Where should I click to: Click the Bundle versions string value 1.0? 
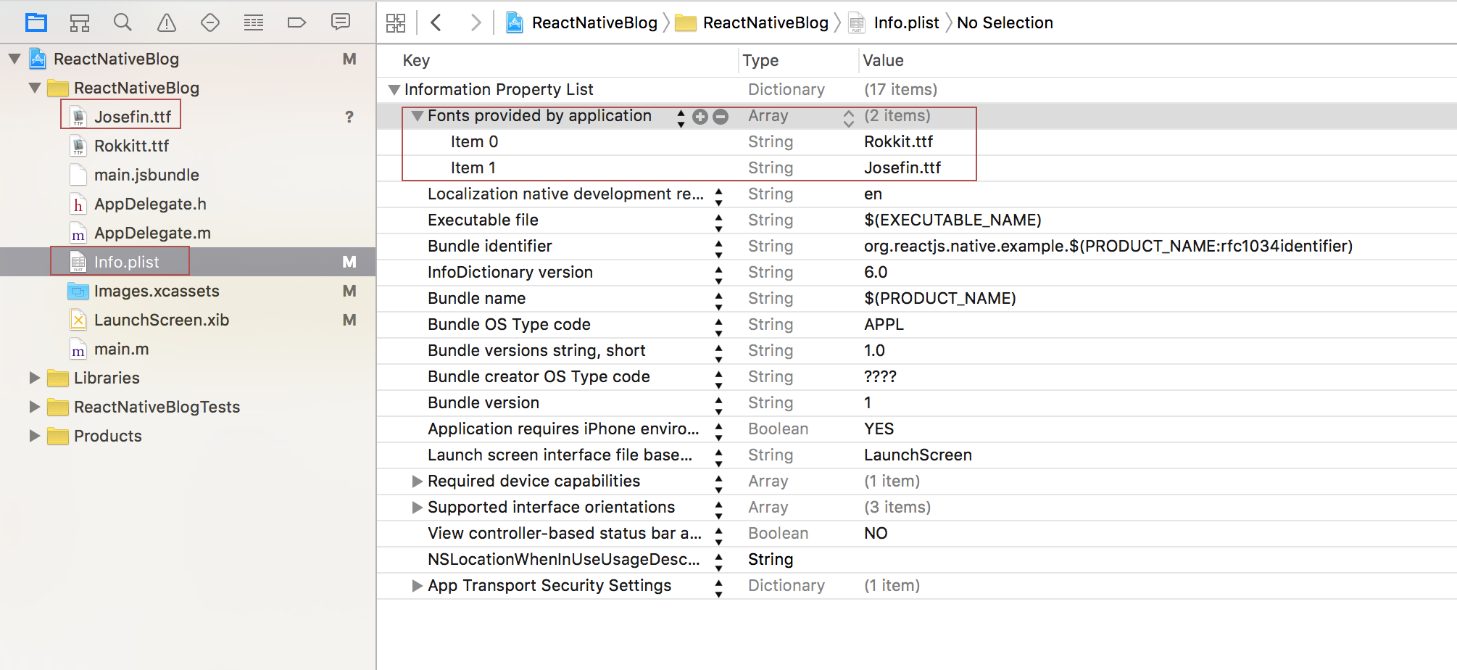874,351
